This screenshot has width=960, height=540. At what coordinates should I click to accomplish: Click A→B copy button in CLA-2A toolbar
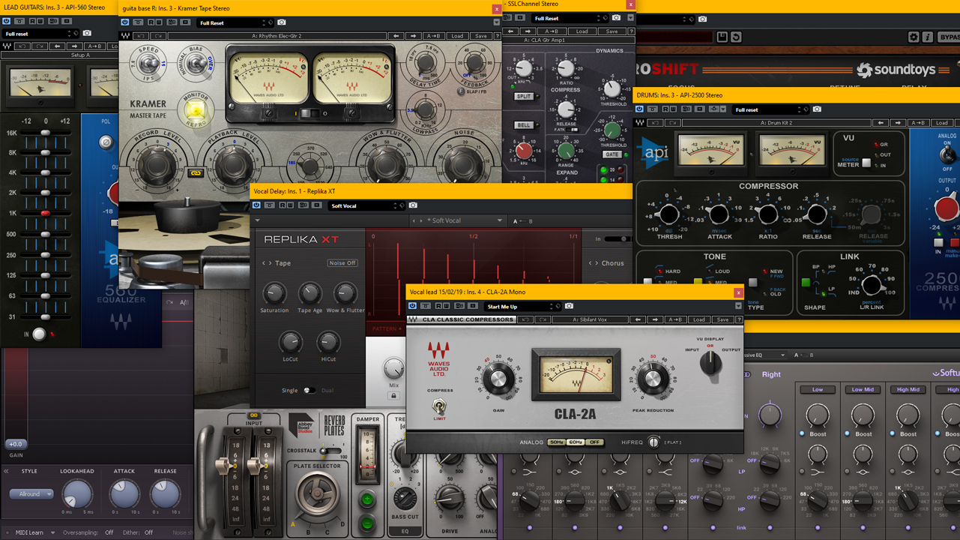tap(675, 319)
